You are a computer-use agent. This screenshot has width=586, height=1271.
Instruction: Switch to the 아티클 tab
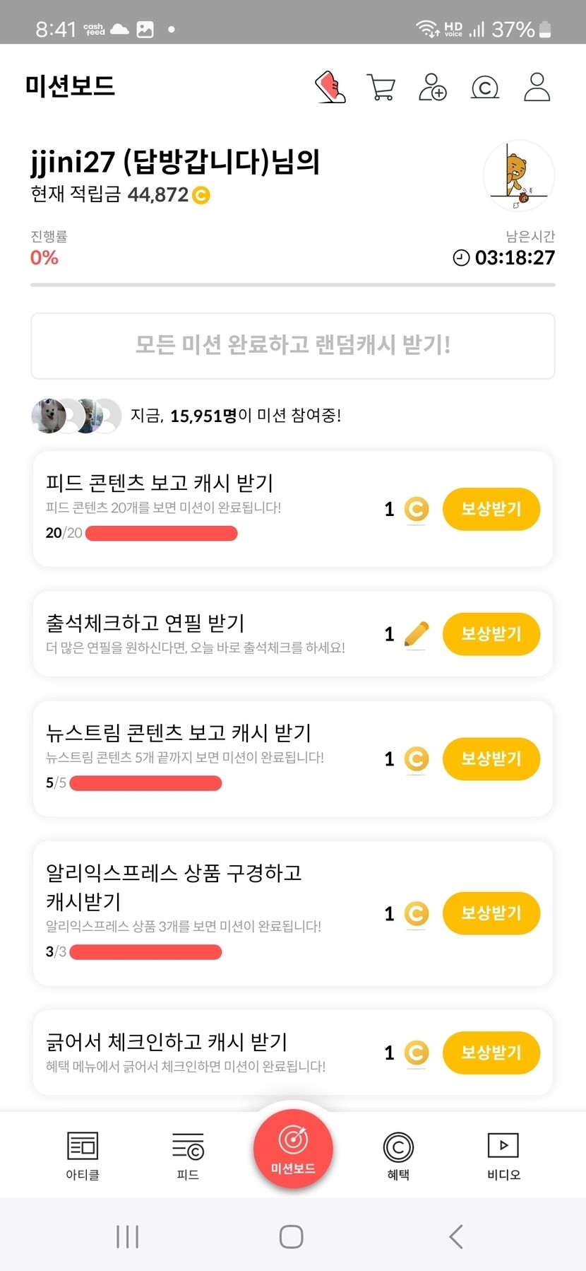coord(83,1155)
